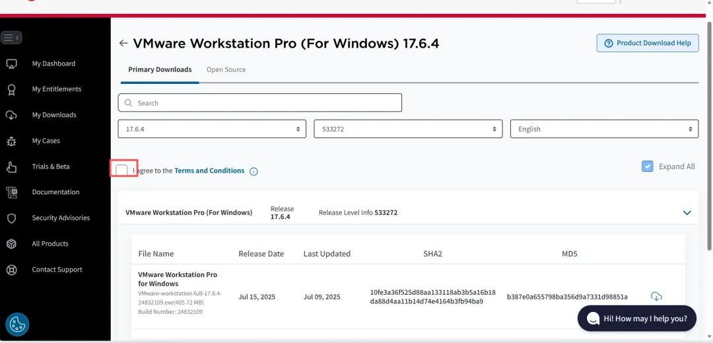
Task: Click the All Products cube icon
Action: tap(11, 244)
